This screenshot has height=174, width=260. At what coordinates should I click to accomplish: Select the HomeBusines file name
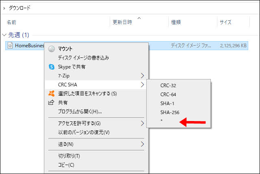point(30,46)
